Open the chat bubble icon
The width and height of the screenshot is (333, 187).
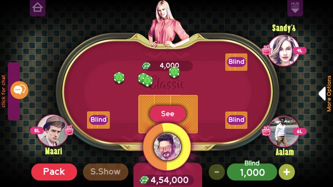click(20, 90)
